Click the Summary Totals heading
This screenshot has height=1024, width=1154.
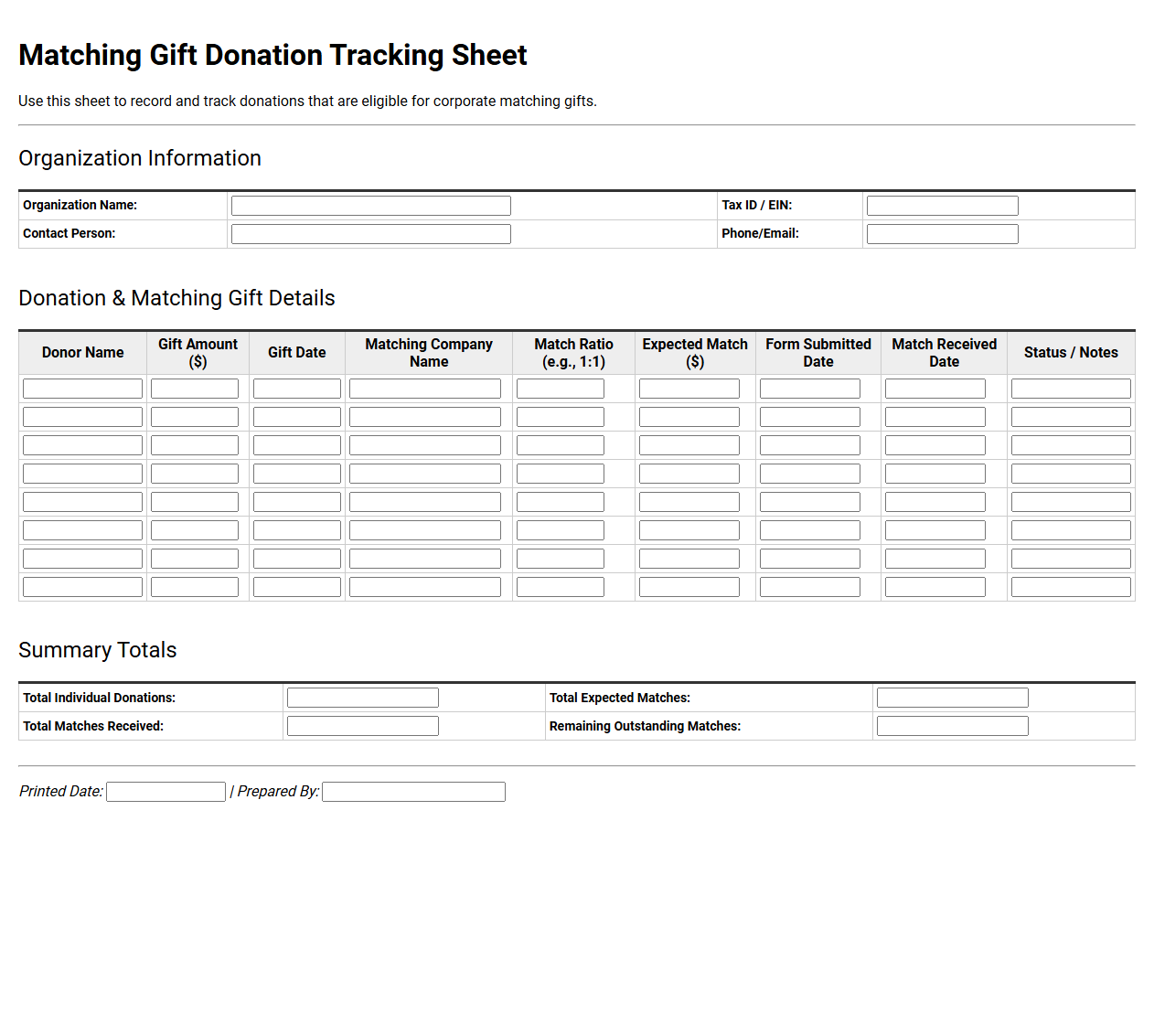(x=98, y=650)
